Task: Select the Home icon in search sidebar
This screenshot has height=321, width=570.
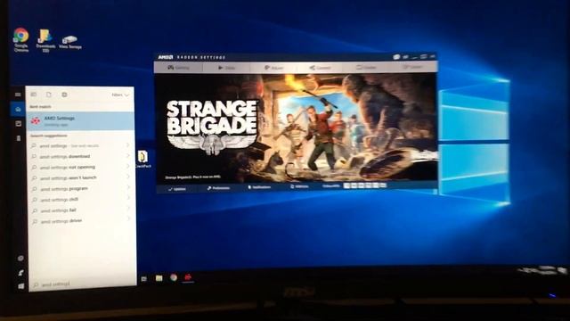Action: click(18, 109)
